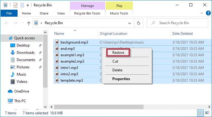Go up one level with Up arrow

(x=29, y=23)
